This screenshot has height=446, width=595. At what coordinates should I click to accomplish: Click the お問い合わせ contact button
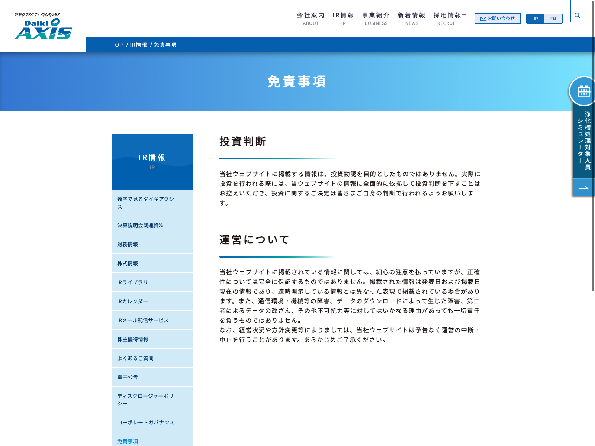497,19
